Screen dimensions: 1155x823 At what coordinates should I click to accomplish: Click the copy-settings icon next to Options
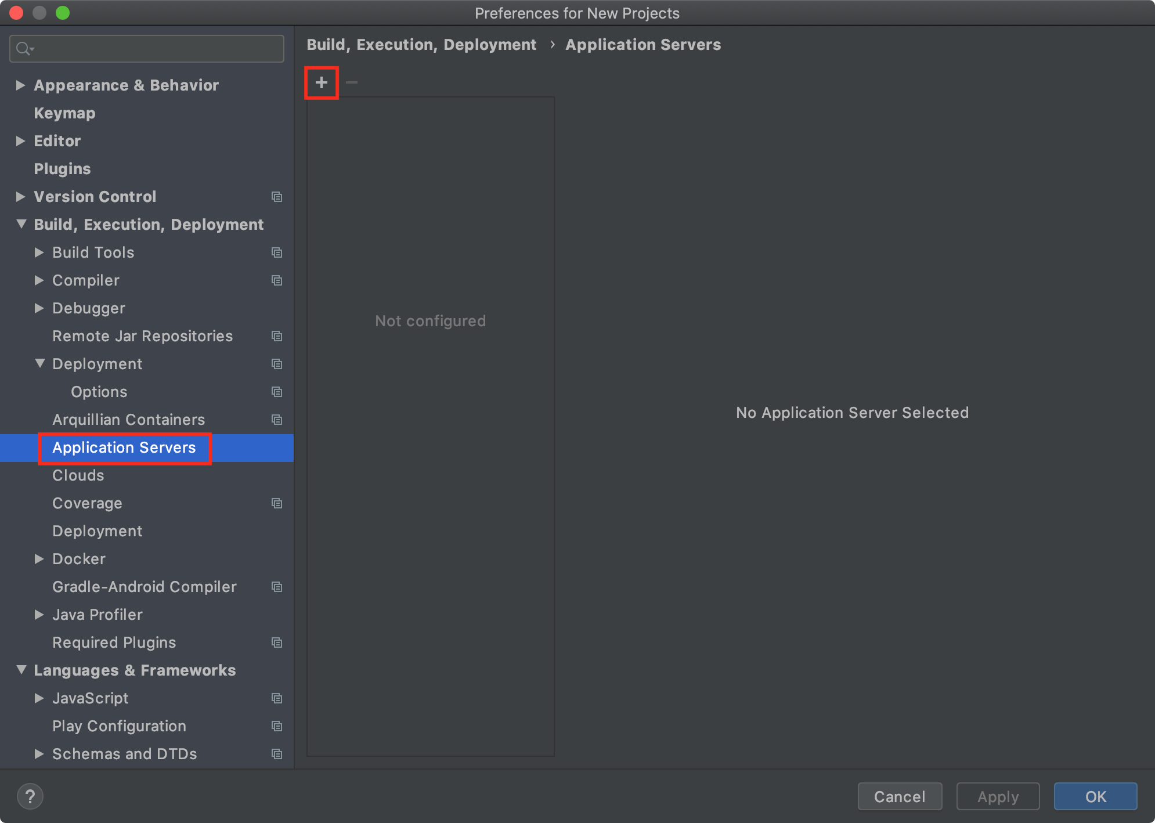tap(277, 392)
